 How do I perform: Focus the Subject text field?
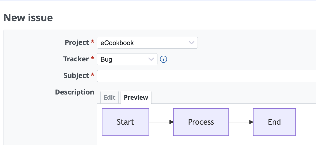pos(206,76)
